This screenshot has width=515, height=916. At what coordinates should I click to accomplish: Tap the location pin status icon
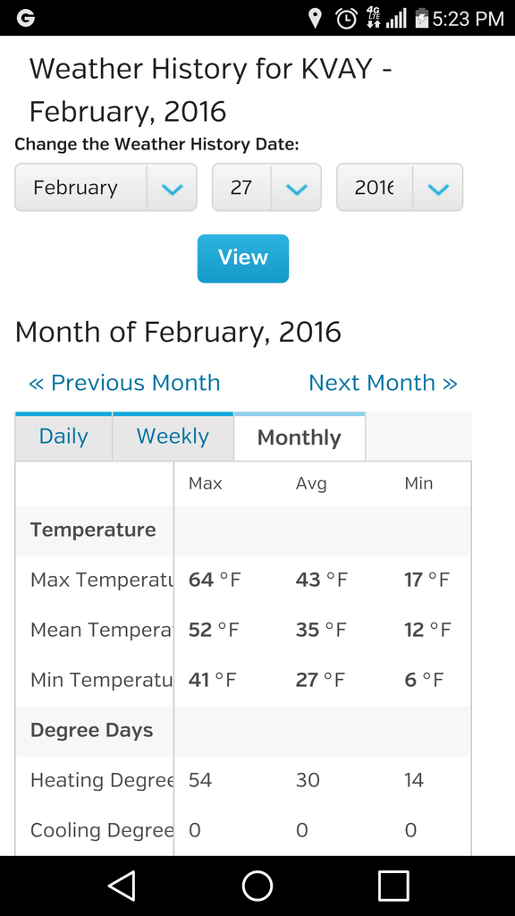coord(315,19)
